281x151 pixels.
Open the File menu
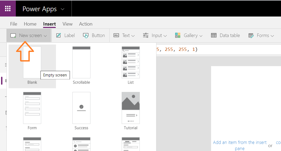tap(14, 24)
